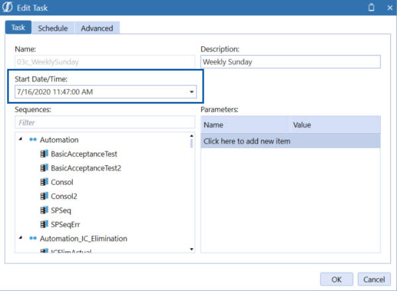Click the BasicAcceptanceTest2 sequence icon
Viewport: 397px width, 291px height.
tap(44, 168)
